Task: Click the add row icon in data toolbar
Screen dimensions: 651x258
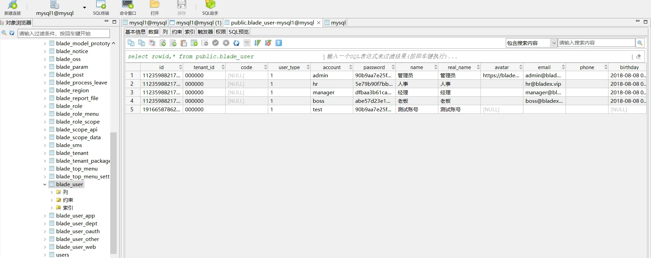Action: [194, 43]
